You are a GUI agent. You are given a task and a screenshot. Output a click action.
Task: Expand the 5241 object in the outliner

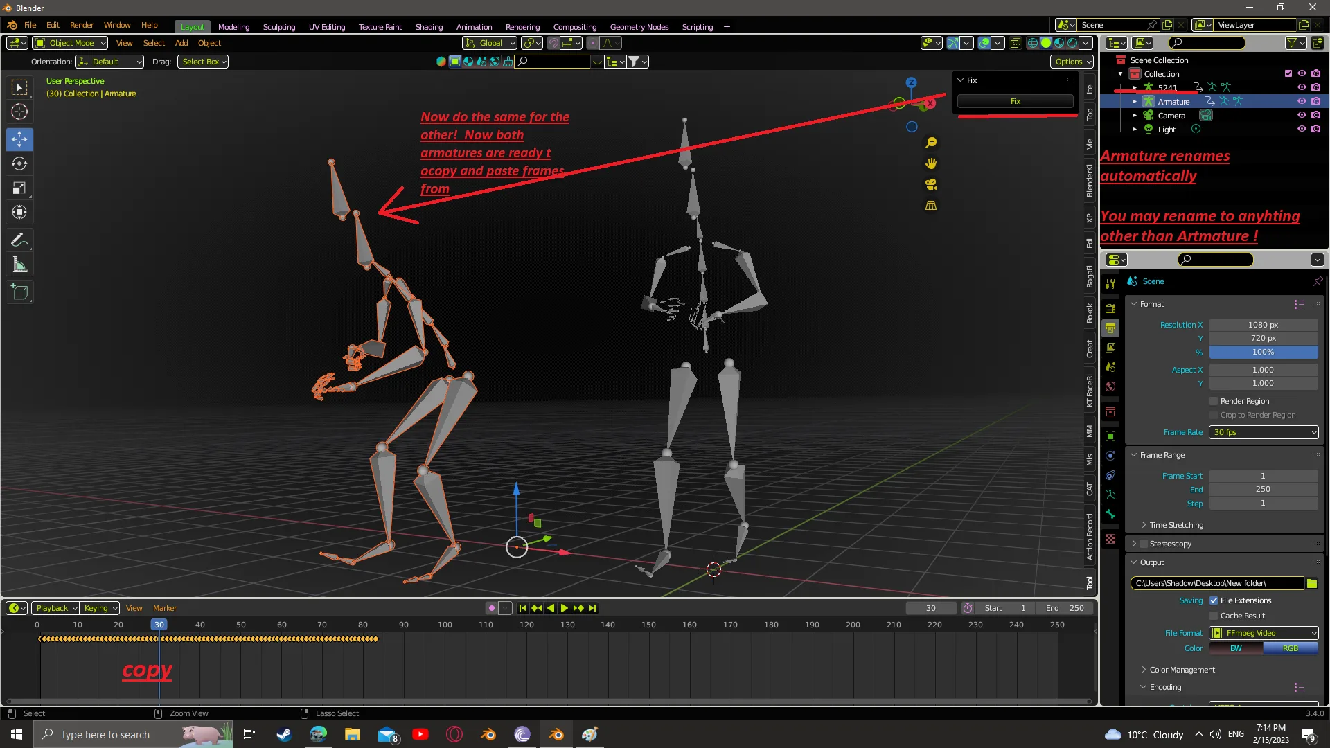[x=1134, y=87]
